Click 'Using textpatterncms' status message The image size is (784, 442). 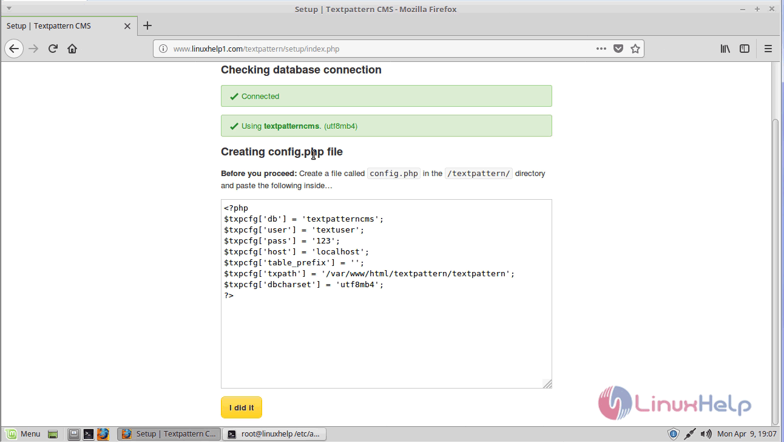click(x=387, y=126)
